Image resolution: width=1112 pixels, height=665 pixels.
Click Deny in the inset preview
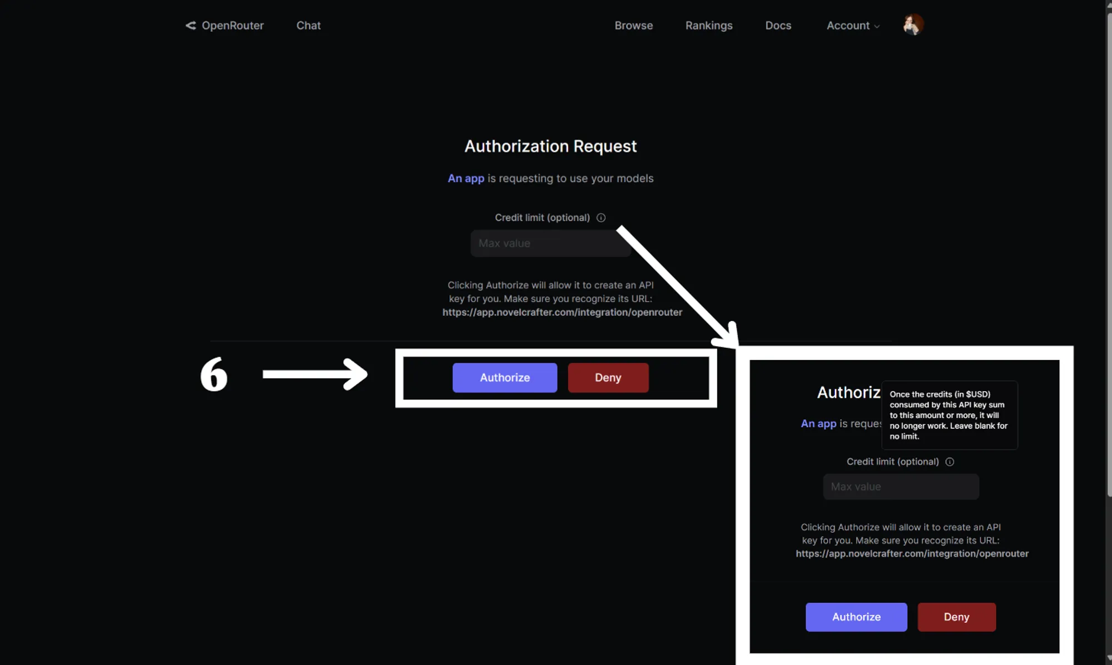[x=956, y=617]
